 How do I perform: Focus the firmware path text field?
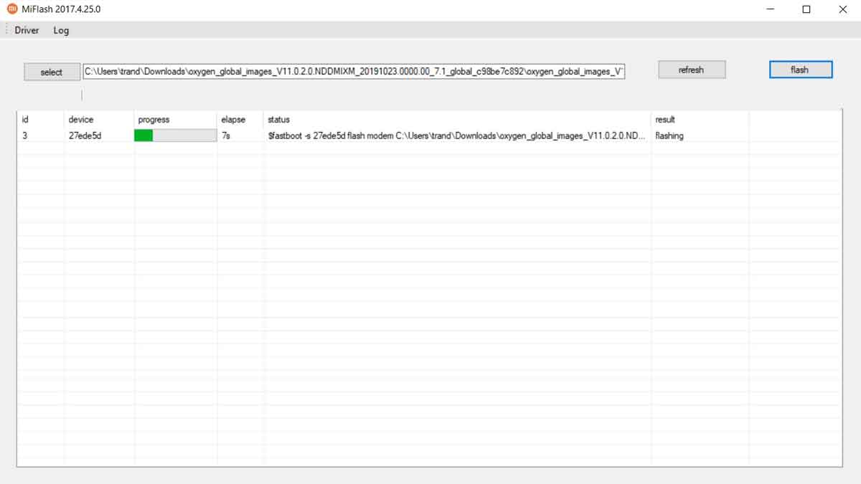click(354, 72)
